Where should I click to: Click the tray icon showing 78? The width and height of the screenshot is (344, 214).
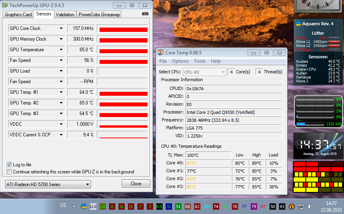click(x=235, y=207)
